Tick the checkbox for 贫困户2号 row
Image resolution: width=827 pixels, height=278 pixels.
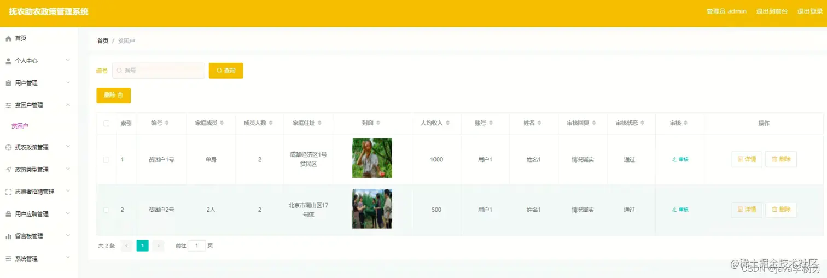tap(106, 210)
